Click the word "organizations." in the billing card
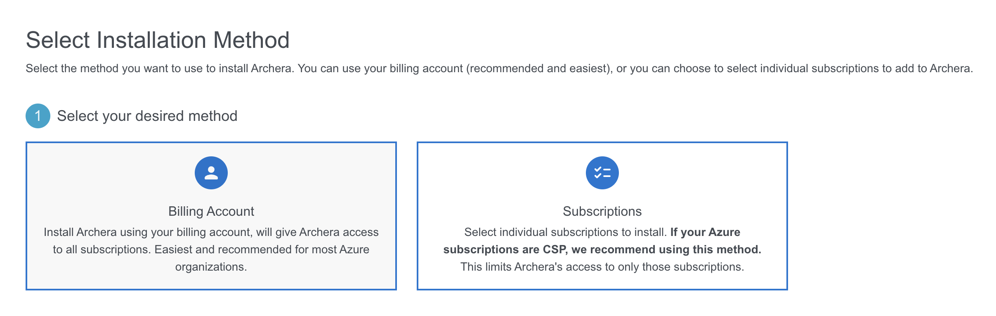 pyautogui.click(x=211, y=267)
